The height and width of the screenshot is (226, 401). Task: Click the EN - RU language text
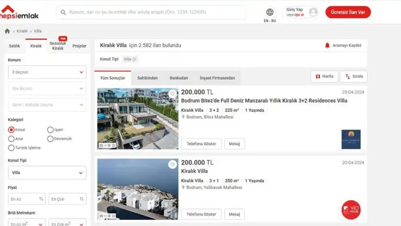click(270, 21)
